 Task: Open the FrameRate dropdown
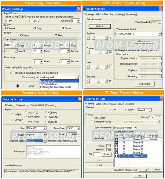pyautogui.click(x=78, y=128)
